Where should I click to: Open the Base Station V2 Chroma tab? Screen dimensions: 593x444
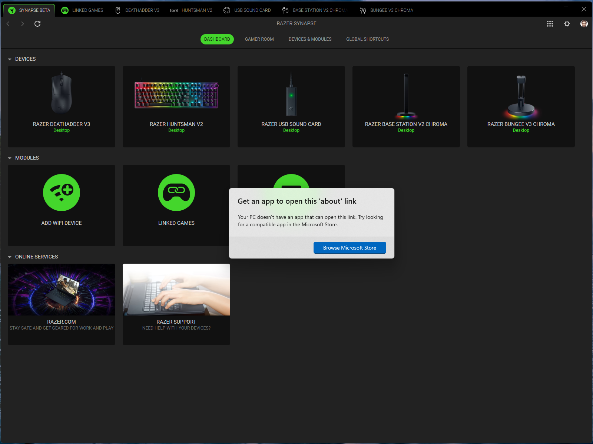315,10
